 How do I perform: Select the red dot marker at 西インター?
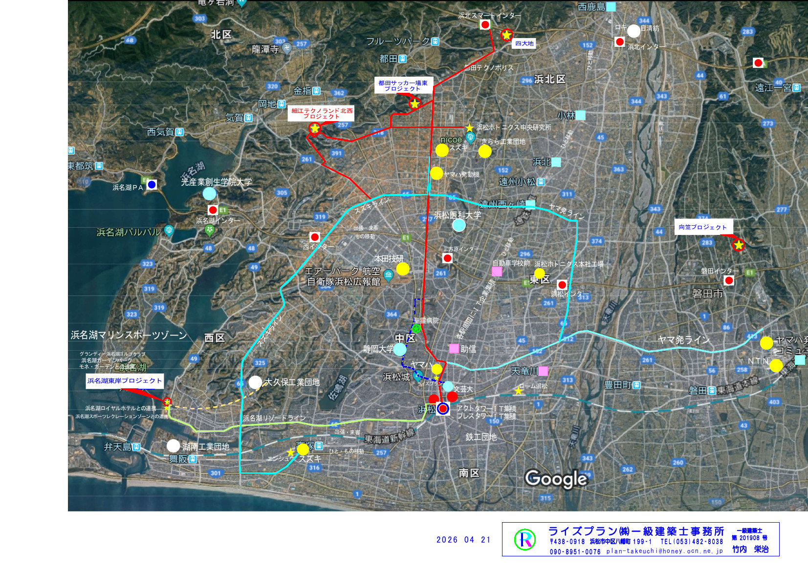click(315, 237)
